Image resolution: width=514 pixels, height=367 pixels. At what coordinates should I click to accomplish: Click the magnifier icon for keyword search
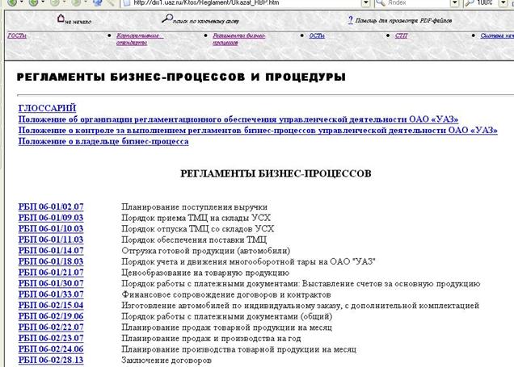coord(167,18)
